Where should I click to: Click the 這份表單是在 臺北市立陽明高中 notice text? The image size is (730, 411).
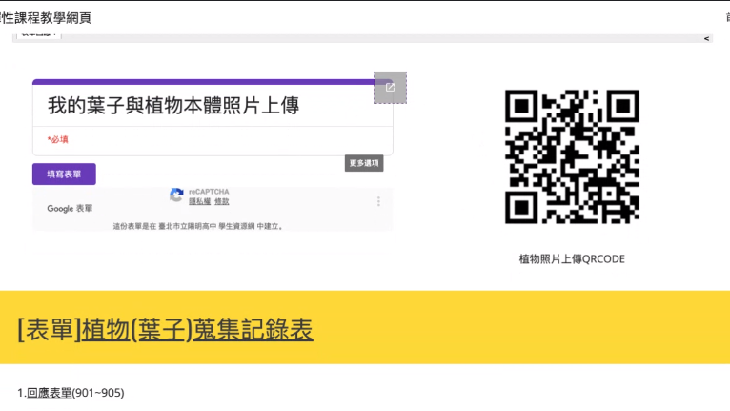coord(198,226)
